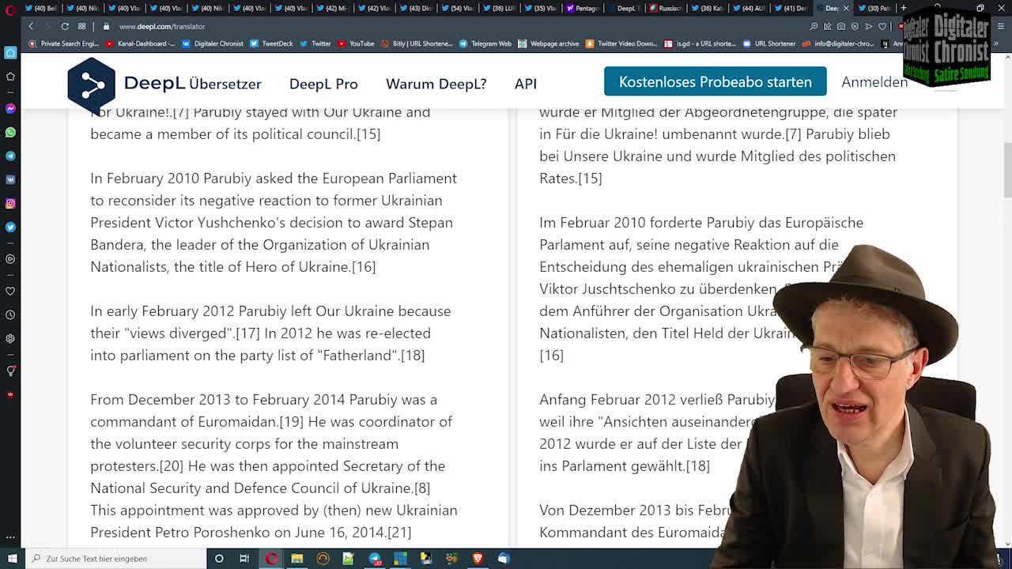This screenshot has height=569, width=1012.
Task: Click source text paragraph 'In February 2010 Parubiy'
Action: pos(274,222)
